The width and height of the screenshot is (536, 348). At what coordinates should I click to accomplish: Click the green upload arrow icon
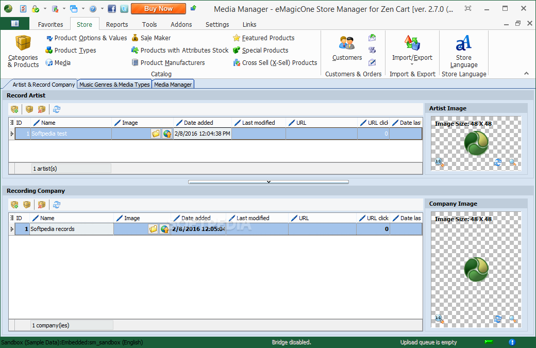(x=193, y=8)
